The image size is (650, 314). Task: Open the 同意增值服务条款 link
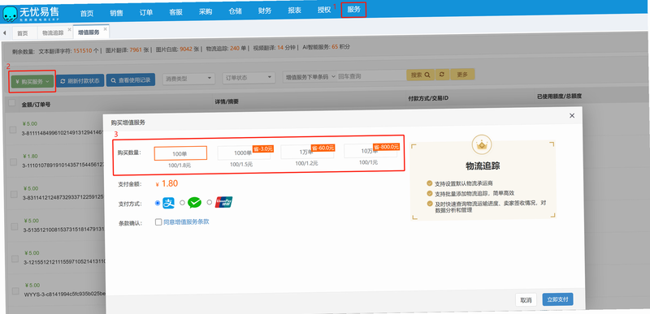pyautogui.click(x=186, y=222)
